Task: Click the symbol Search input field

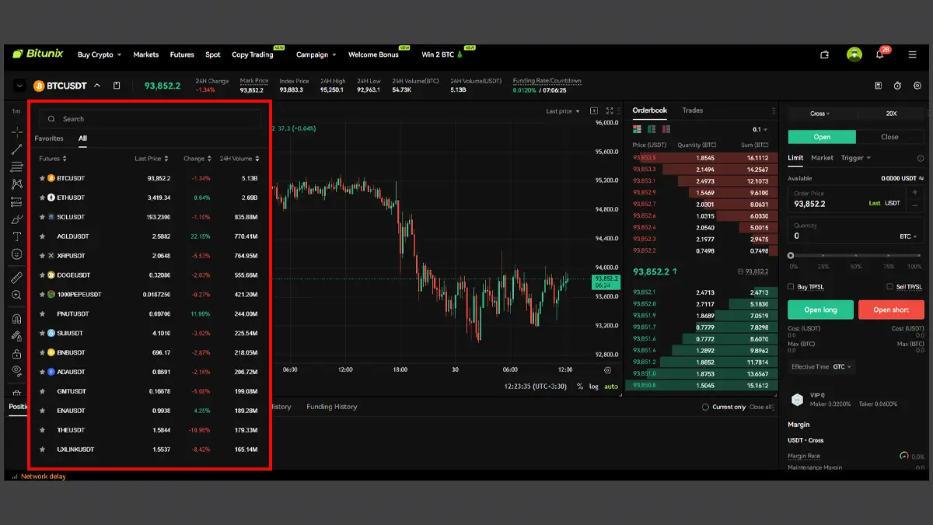Action: click(150, 119)
